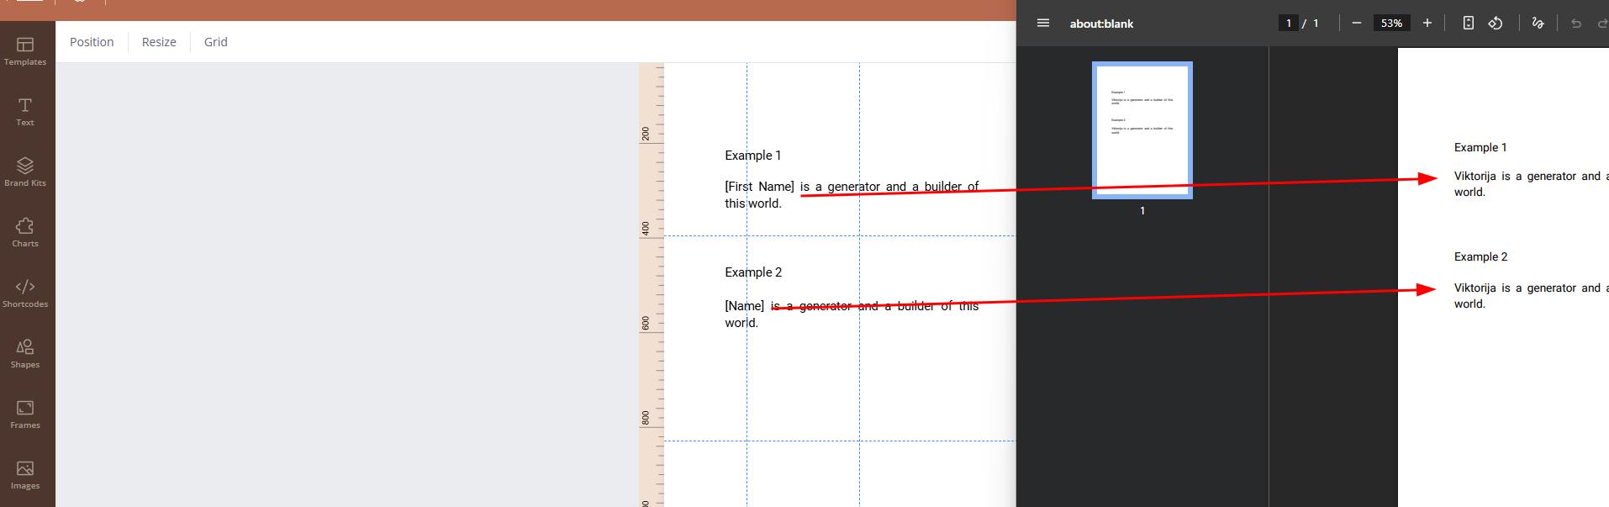This screenshot has width=1609, height=507.
Task: Open the Resize menu
Action: coord(159,42)
